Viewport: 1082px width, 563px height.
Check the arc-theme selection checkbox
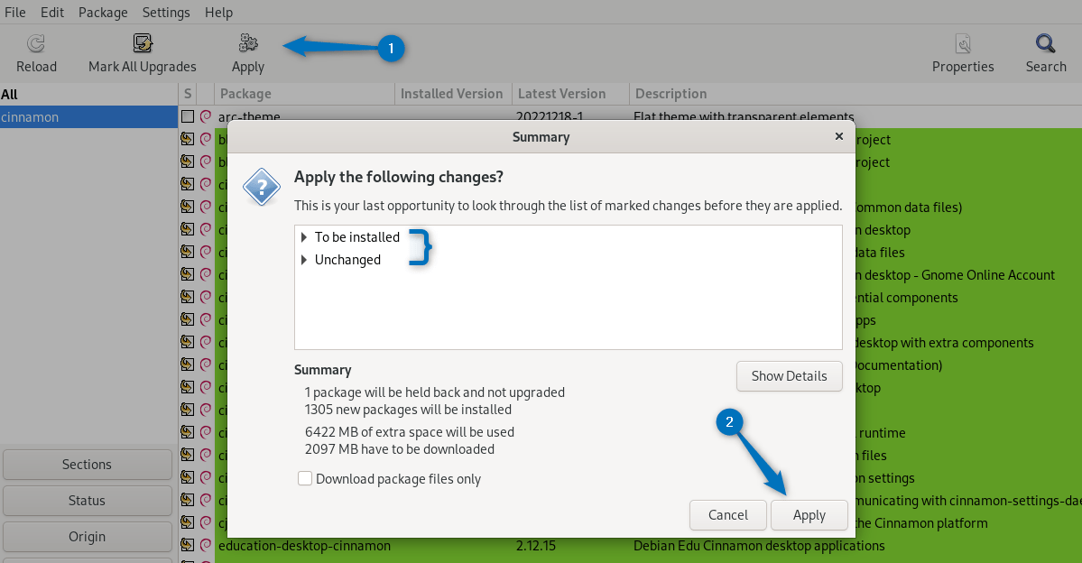185,116
